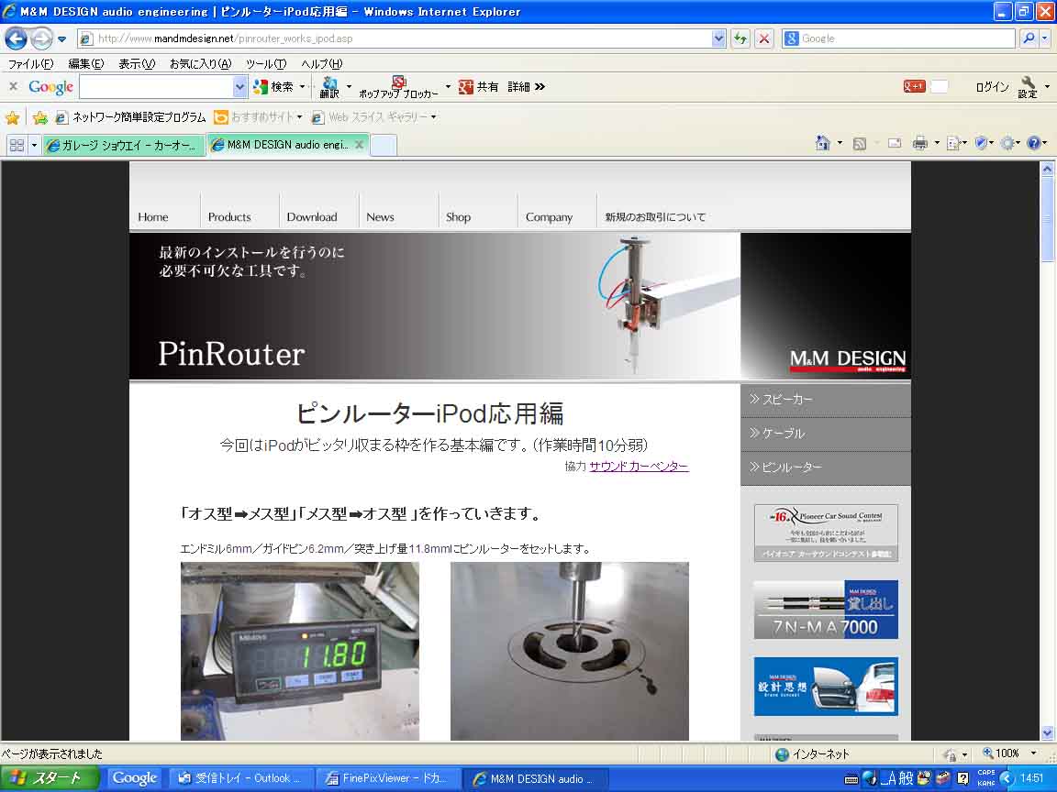Click the red Stop loading icon

[763, 38]
